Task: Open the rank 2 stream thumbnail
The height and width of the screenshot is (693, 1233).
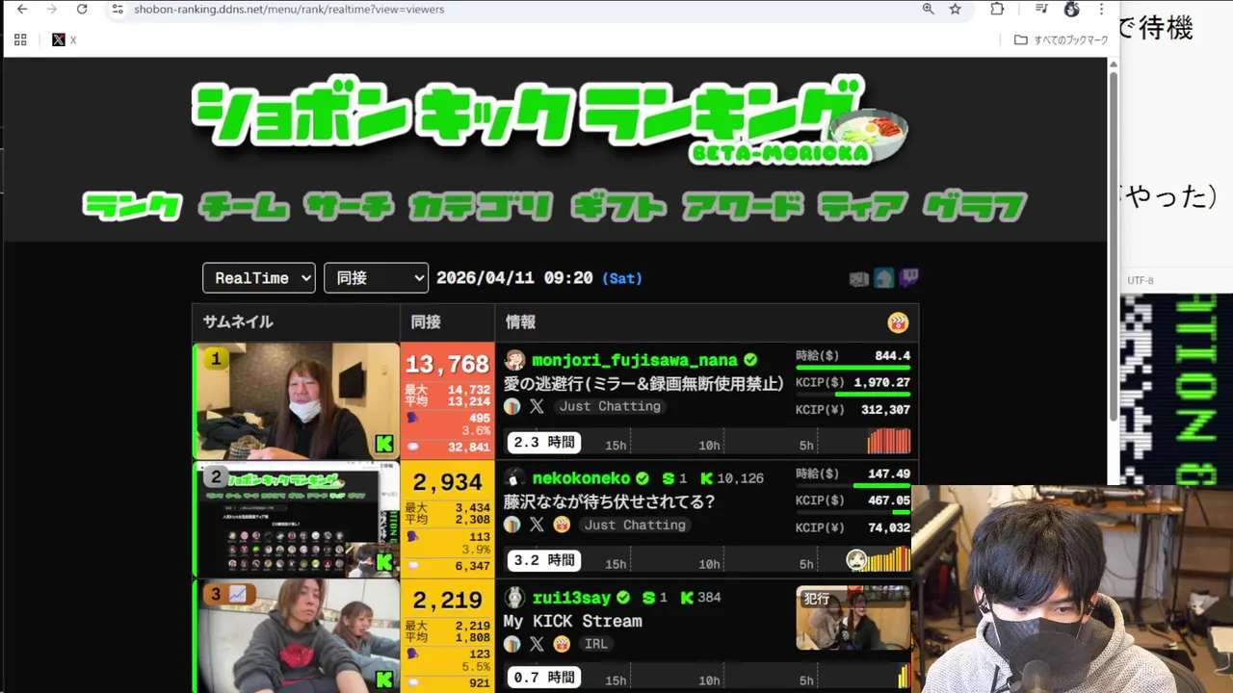Action: pos(297,519)
